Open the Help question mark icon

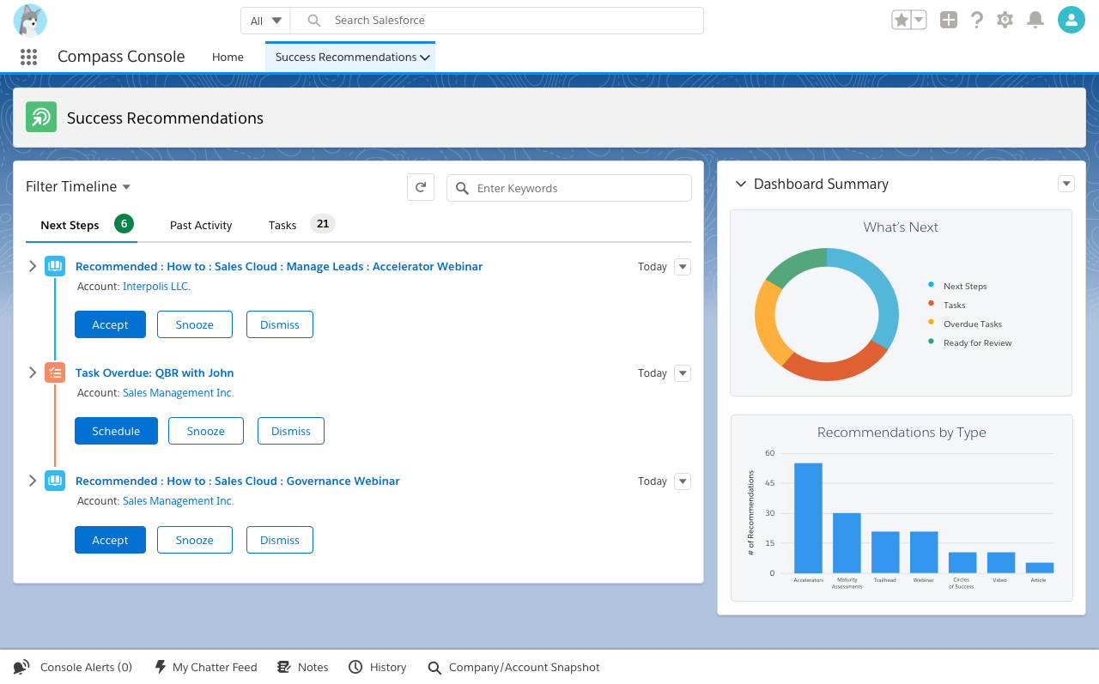click(x=976, y=20)
